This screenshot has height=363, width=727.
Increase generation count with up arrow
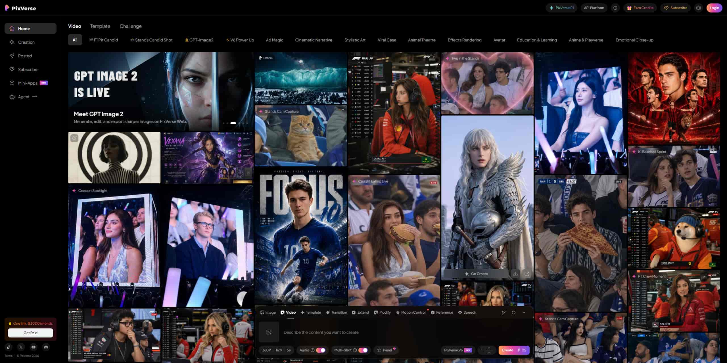(489, 348)
